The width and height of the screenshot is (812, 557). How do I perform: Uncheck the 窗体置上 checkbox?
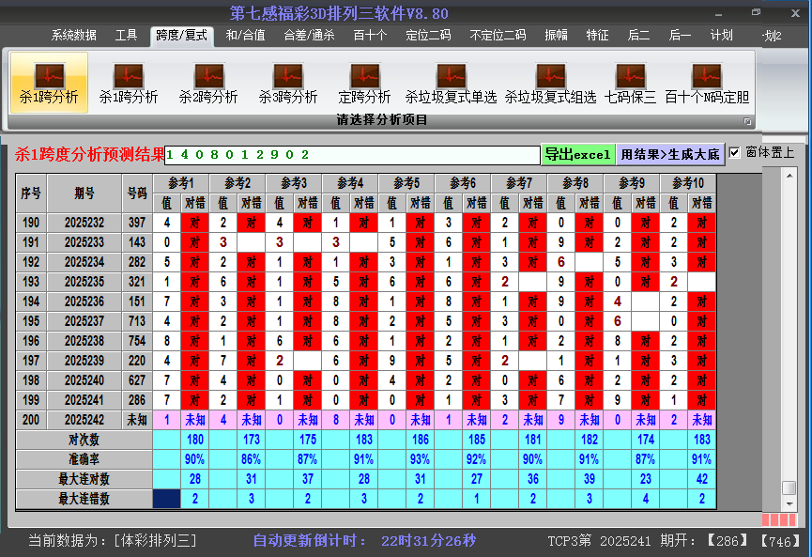tap(735, 152)
